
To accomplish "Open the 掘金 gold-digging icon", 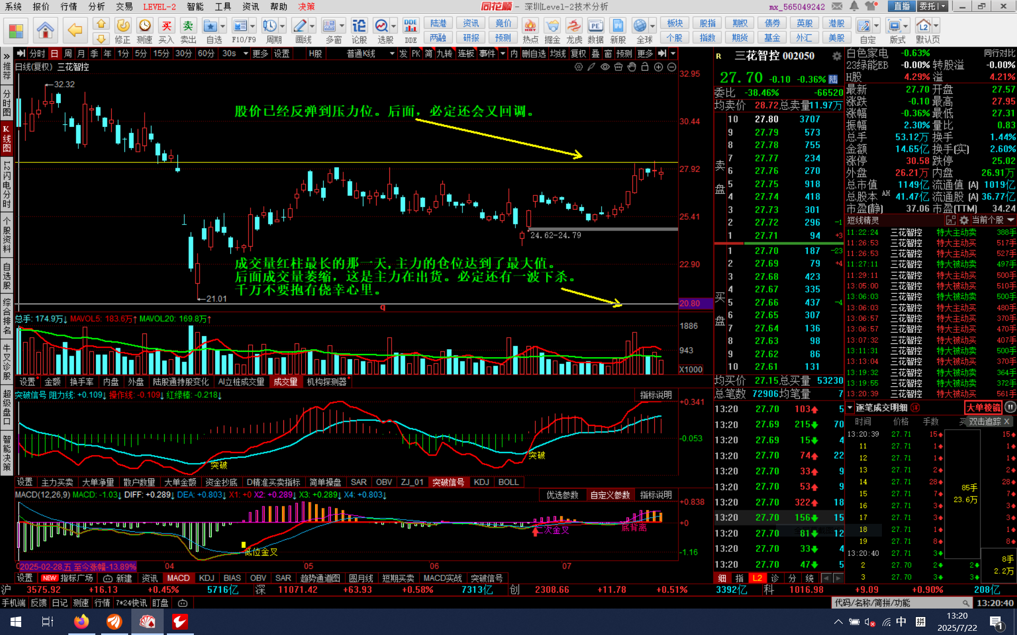I will point(552,31).
